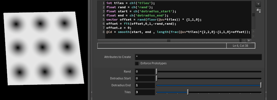The image size is (277, 100).
Task: Click the Rand value field
Action: point(145,71)
